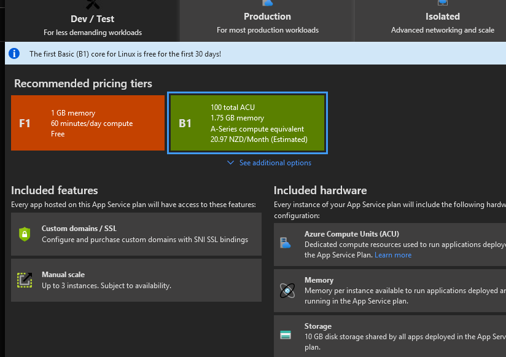The image size is (506, 357).
Task: Click the Storage hardware heading
Action: tap(318, 326)
